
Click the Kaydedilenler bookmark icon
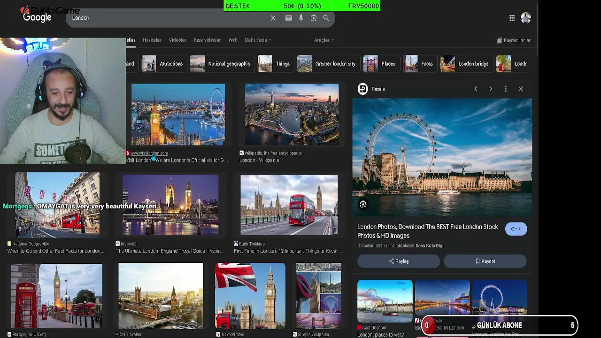tap(500, 40)
